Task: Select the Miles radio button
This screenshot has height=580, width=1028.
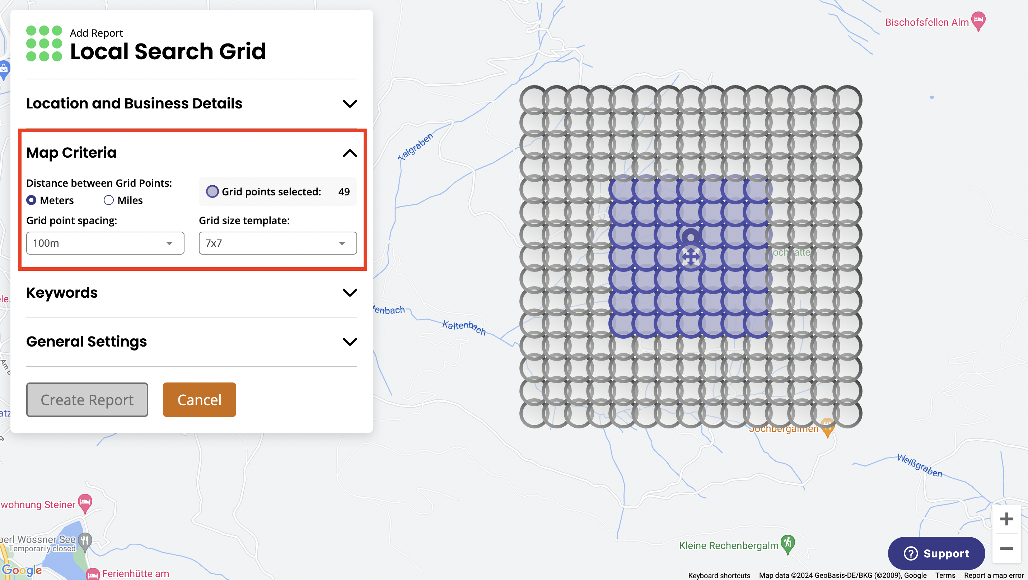Action: click(x=108, y=200)
